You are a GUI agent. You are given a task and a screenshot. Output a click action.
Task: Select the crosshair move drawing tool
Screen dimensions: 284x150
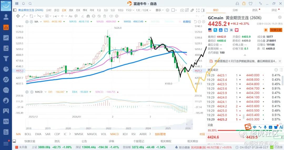pos(18,16)
